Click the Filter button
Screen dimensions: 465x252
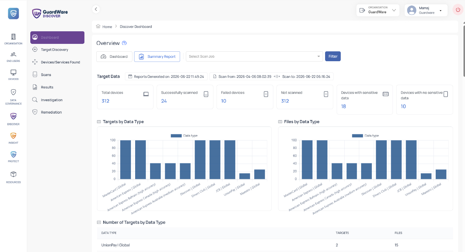point(333,56)
